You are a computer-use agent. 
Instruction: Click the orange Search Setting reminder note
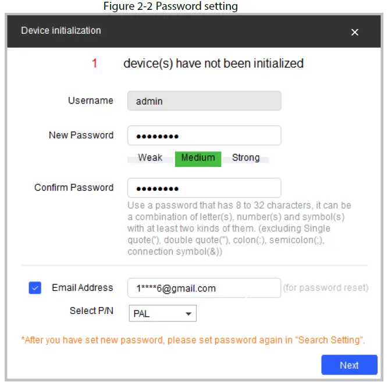[x=193, y=340]
